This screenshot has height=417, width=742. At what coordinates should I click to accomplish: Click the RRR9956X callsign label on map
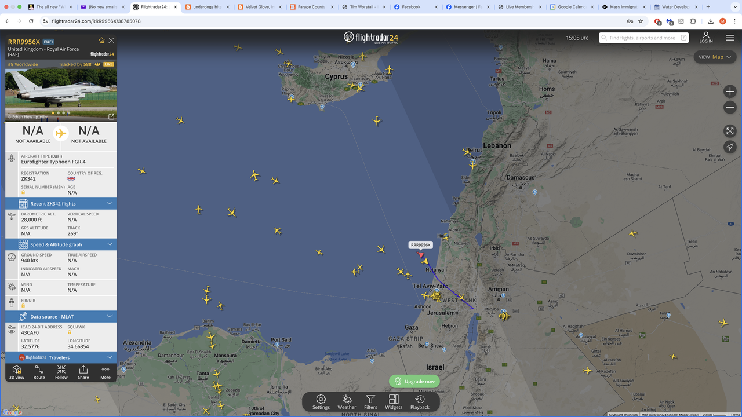(421, 245)
